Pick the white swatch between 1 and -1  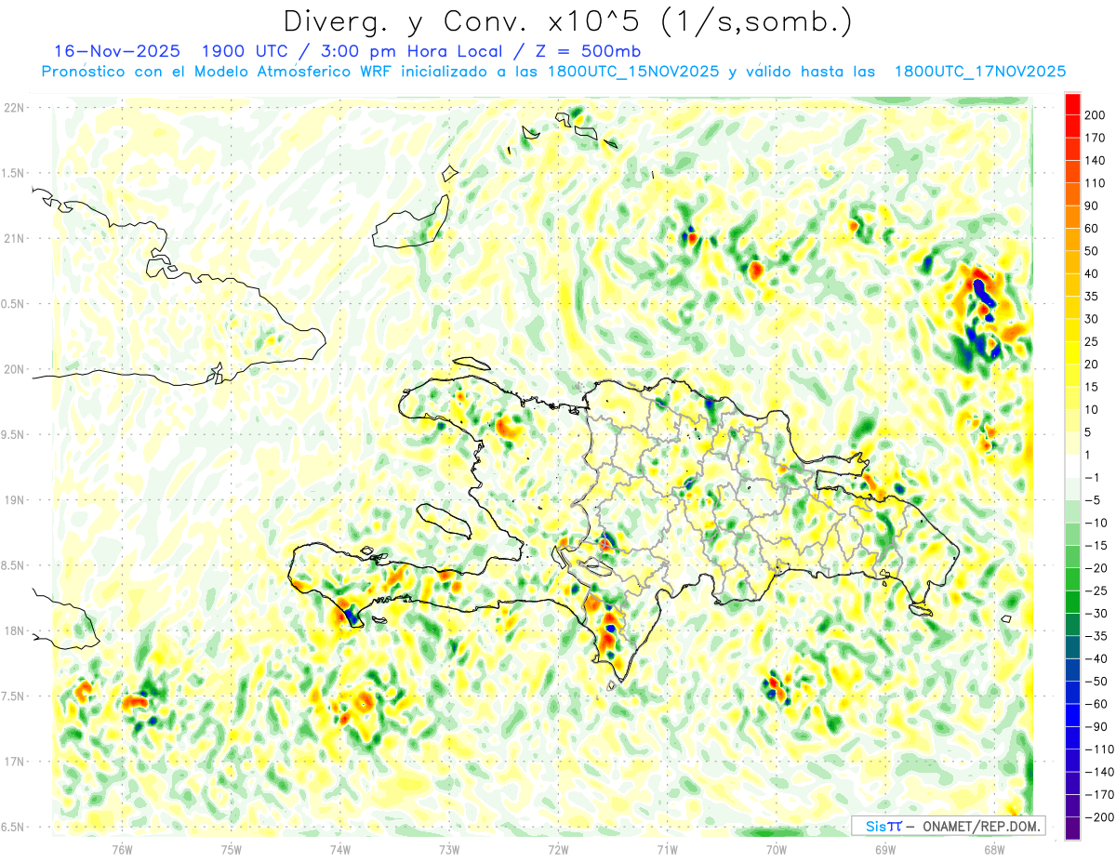click(1072, 466)
